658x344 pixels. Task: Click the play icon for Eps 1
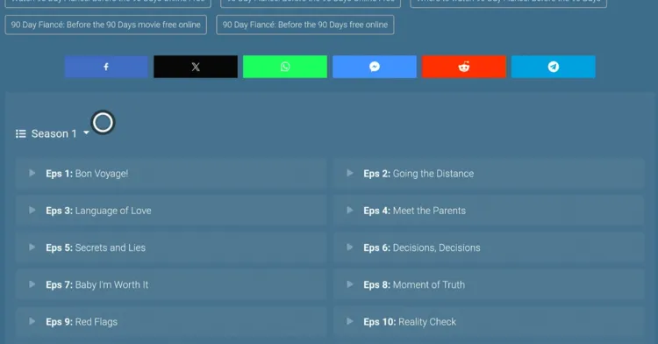(32, 173)
